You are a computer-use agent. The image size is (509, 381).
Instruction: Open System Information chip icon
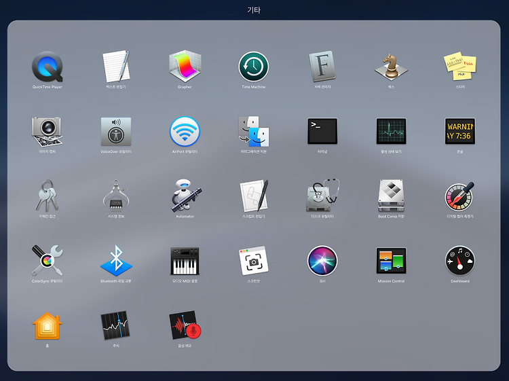(x=116, y=196)
